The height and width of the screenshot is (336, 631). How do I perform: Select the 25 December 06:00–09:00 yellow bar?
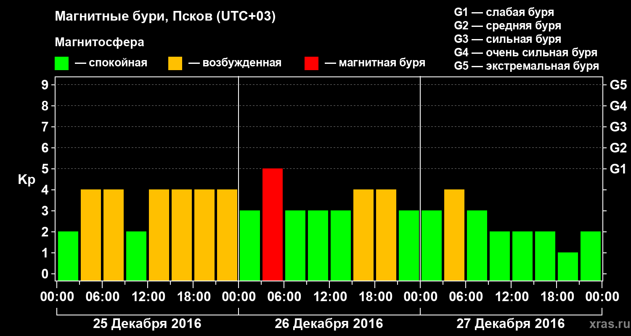click(x=114, y=235)
